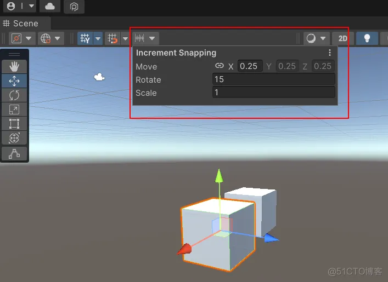Image resolution: width=388 pixels, height=282 pixels.
Task: Click the tool handle pivot icon
Action: [x=16, y=38]
